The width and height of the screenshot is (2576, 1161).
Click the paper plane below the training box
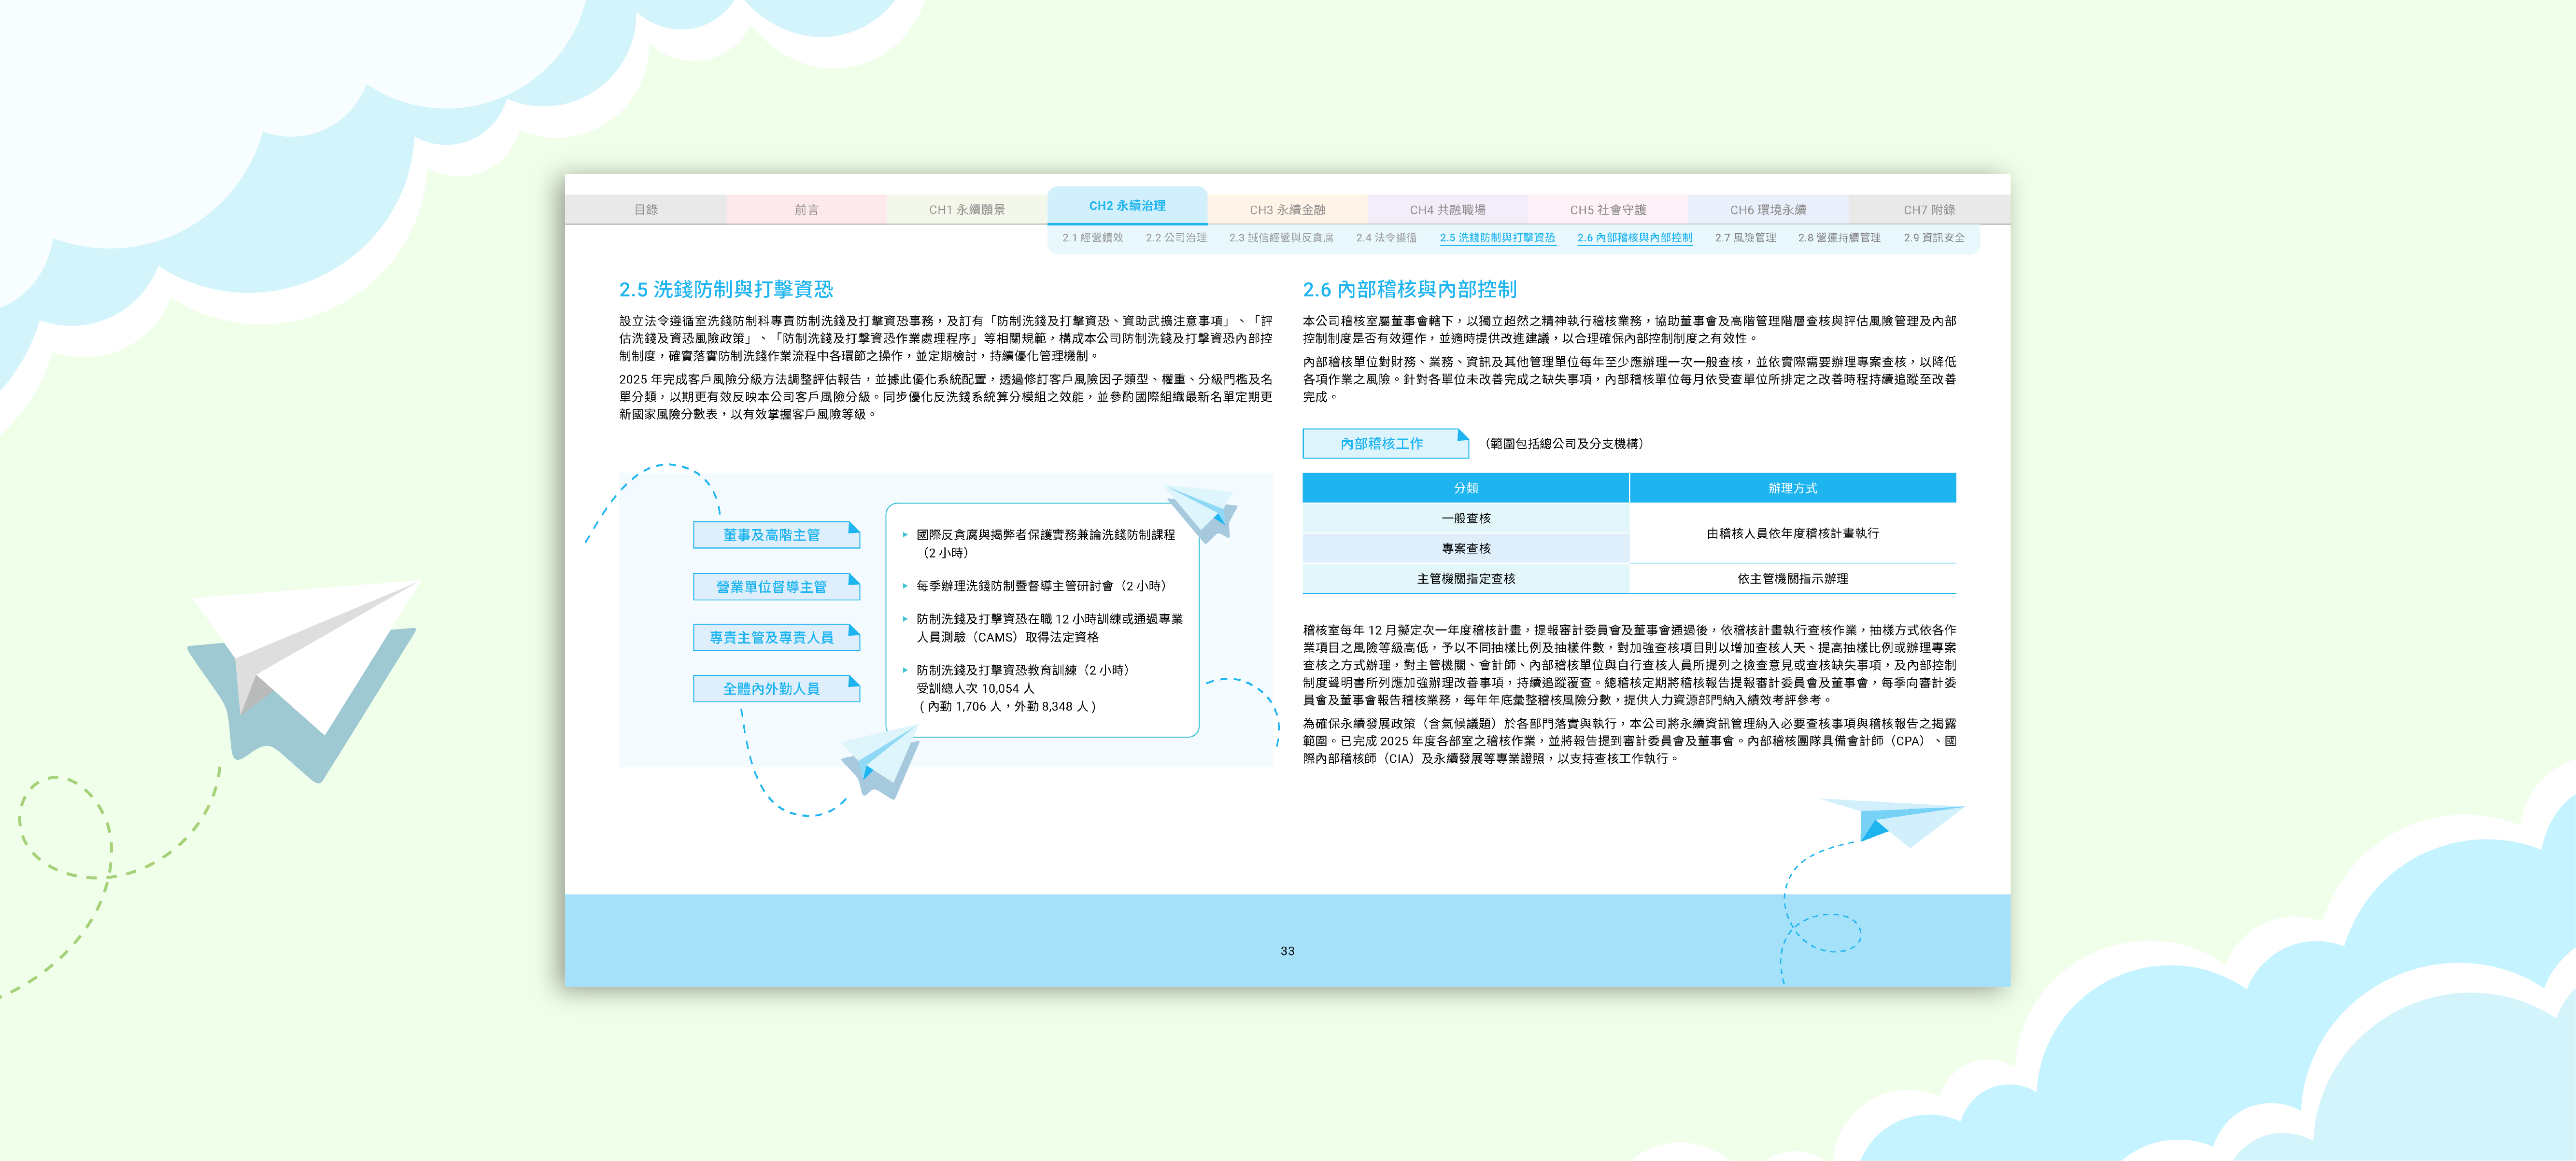pyautogui.click(x=880, y=762)
